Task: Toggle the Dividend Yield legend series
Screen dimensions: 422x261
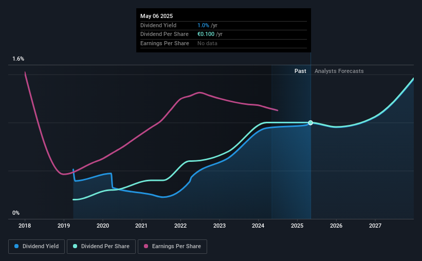Action: click(36, 247)
